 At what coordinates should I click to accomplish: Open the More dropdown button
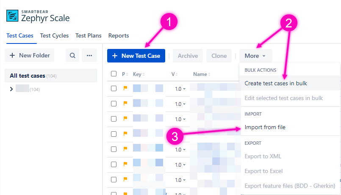click(255, 56)
